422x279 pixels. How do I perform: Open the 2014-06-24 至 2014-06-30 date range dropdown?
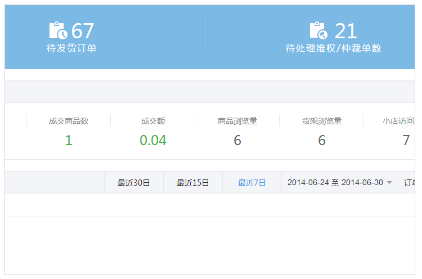[x=340, y=182]
